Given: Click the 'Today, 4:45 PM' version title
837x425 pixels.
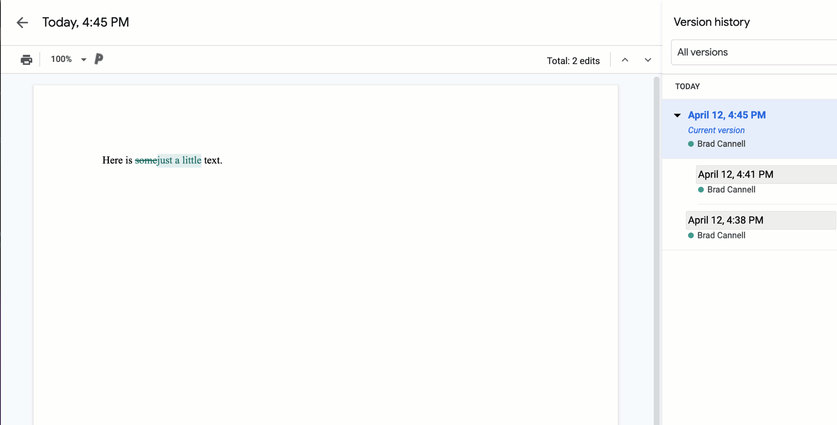Looking at the screenshot, I should 85,22.
